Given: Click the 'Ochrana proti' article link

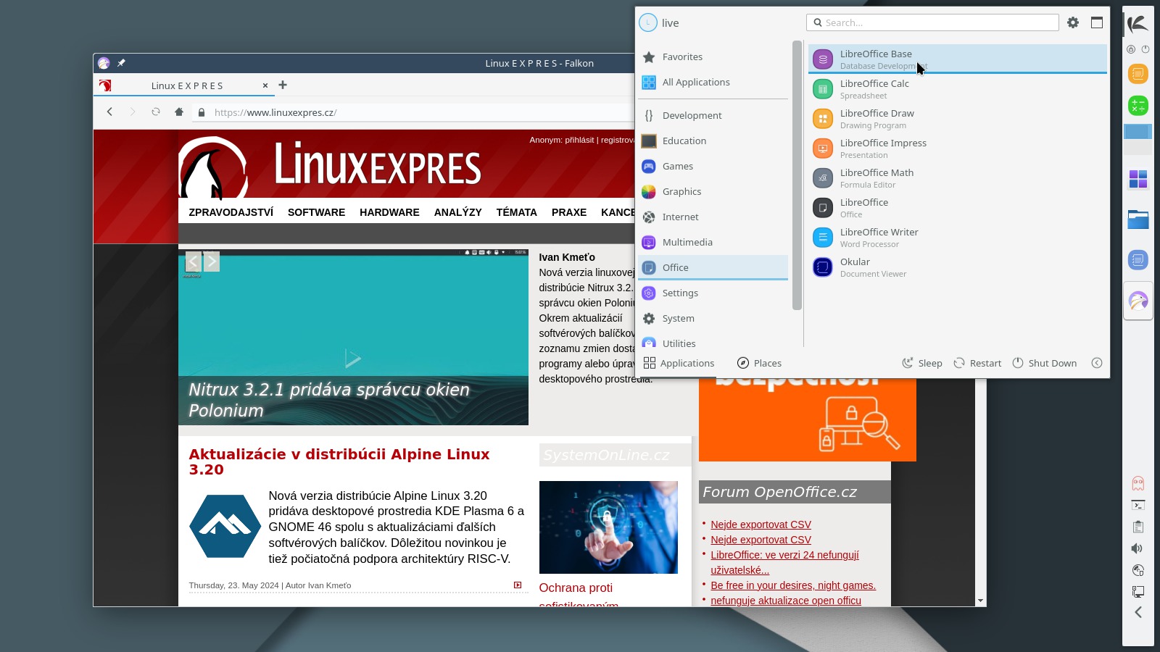Looking at the screenshot, I should pos(576,588).
